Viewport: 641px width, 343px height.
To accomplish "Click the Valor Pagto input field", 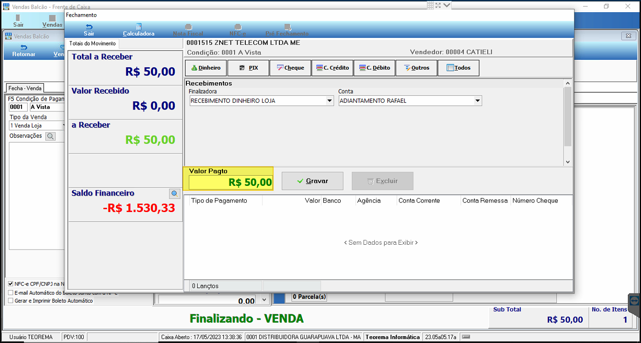I will coord(231,182).
